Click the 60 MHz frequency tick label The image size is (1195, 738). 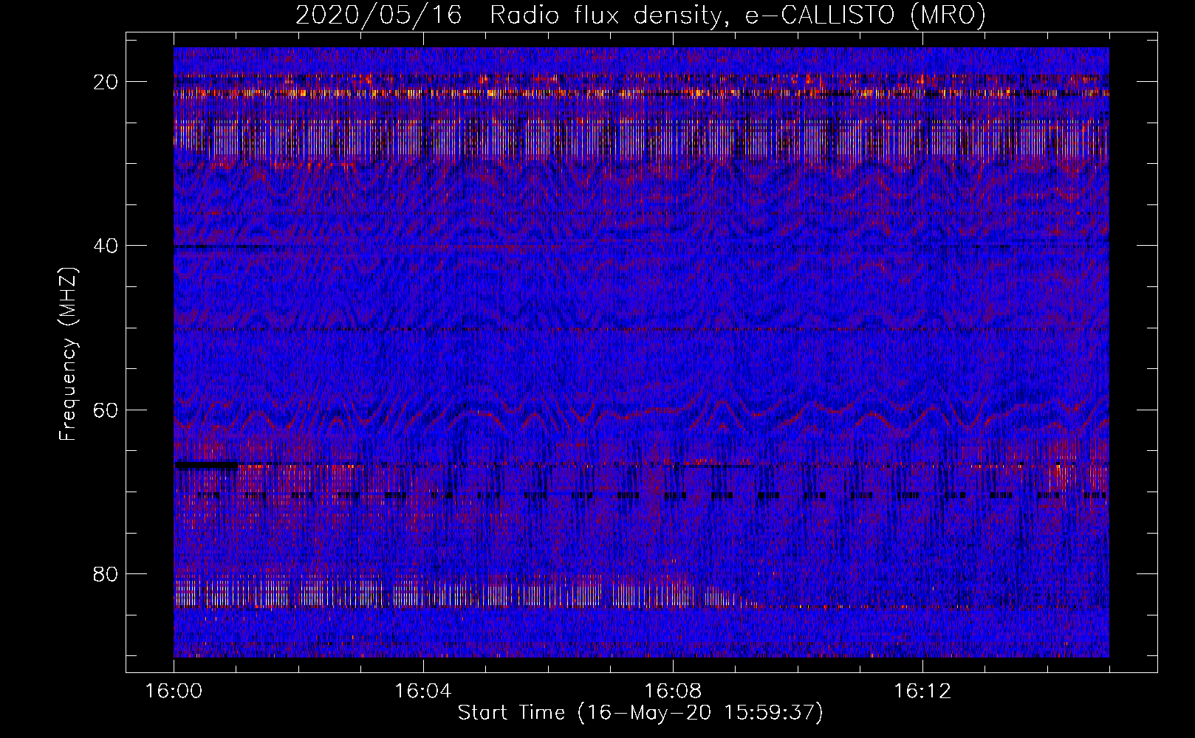click(x=106, y=410)
